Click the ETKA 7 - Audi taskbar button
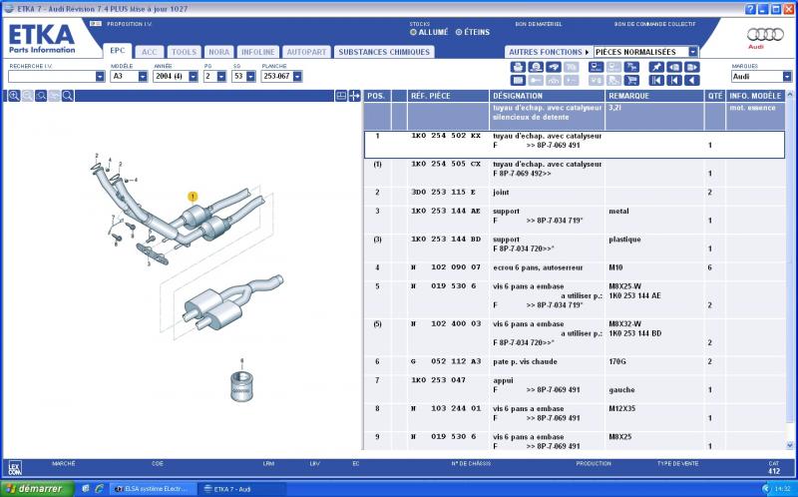 [x=241, y=489]
